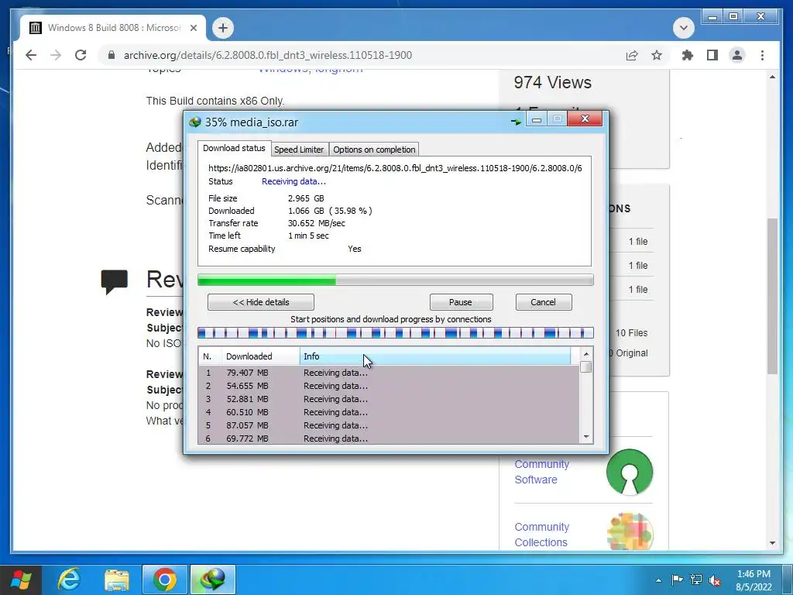This screenshot has height=595, width=793.
Task: Select connection row 1 with 79.407 MB
Action: coord(390,373)
